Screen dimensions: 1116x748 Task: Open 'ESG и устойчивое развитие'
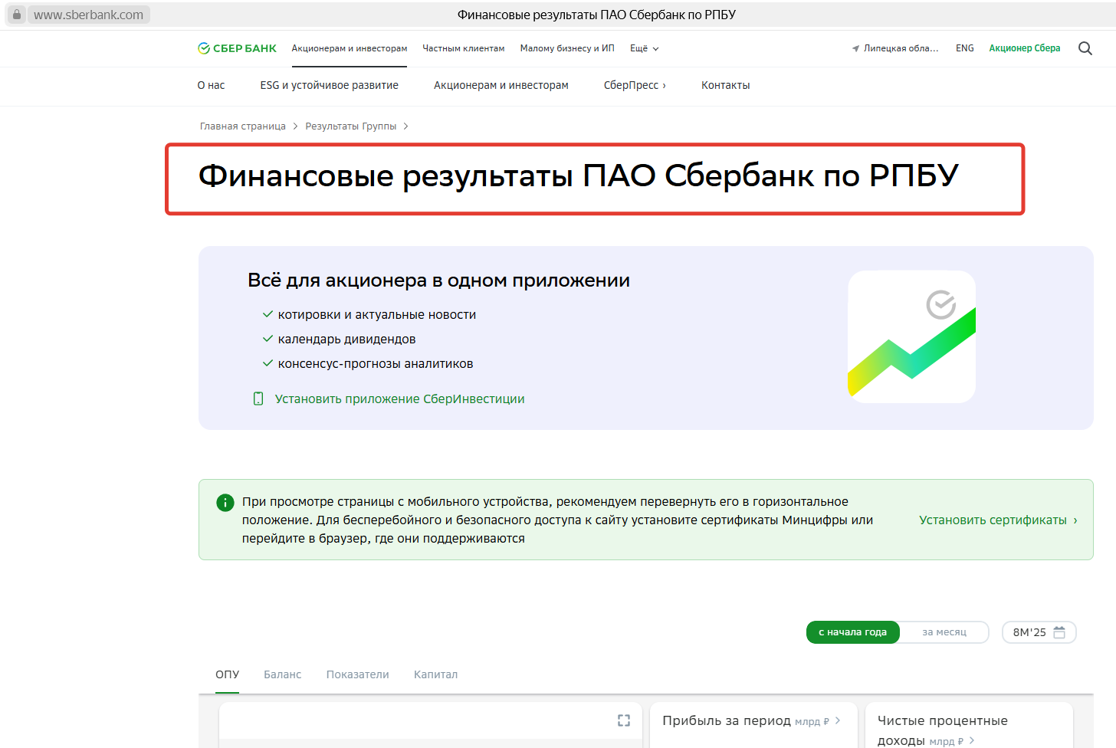tap(330, 85)
